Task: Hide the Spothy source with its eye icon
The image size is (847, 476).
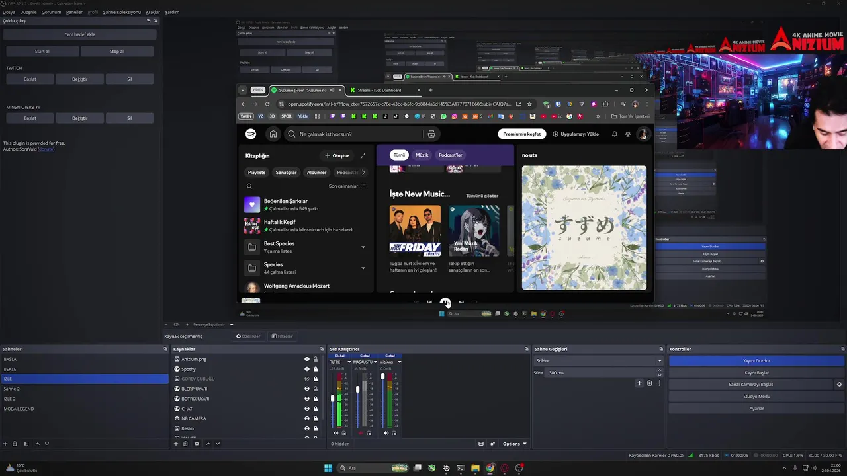Action: point(306,369)
